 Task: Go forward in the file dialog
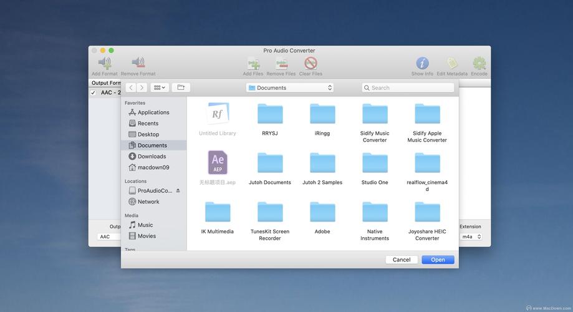[142, 88]
